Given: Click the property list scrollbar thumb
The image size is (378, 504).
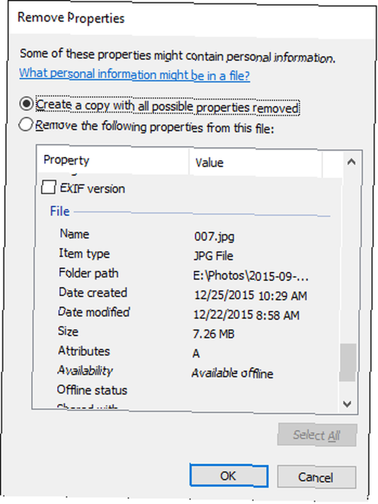Looking at the screenshot, I should click(x=348, y=362).
